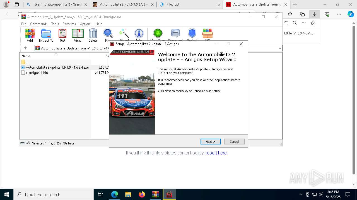Open File Explorer from the taskbar
Viewport: 357px width, 200px height.
coord(128,194)
